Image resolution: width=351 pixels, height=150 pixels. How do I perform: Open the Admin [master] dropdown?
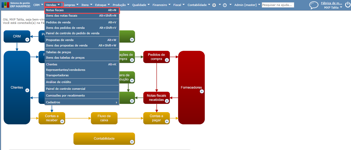click(x=247, y=5)
